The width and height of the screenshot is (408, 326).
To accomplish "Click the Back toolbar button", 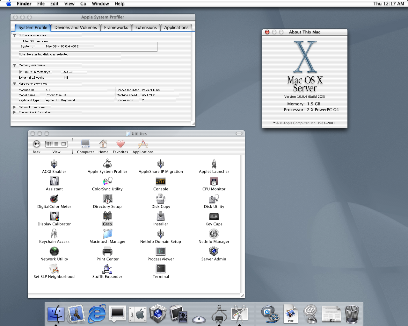I will pyautogui.click(x=37, y=144).
